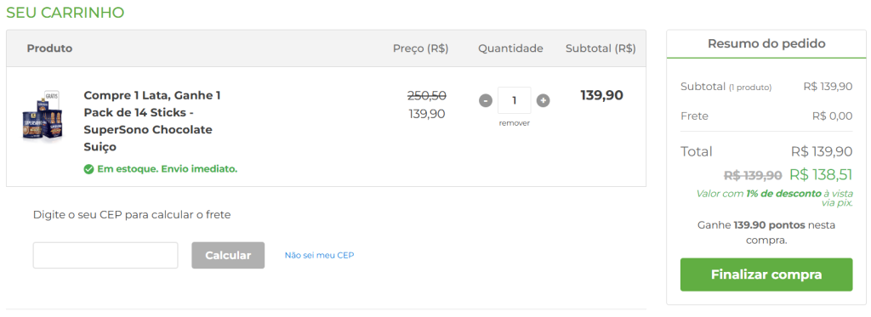
Task: Click the quantity input showing 1
Action: [515, 100]
